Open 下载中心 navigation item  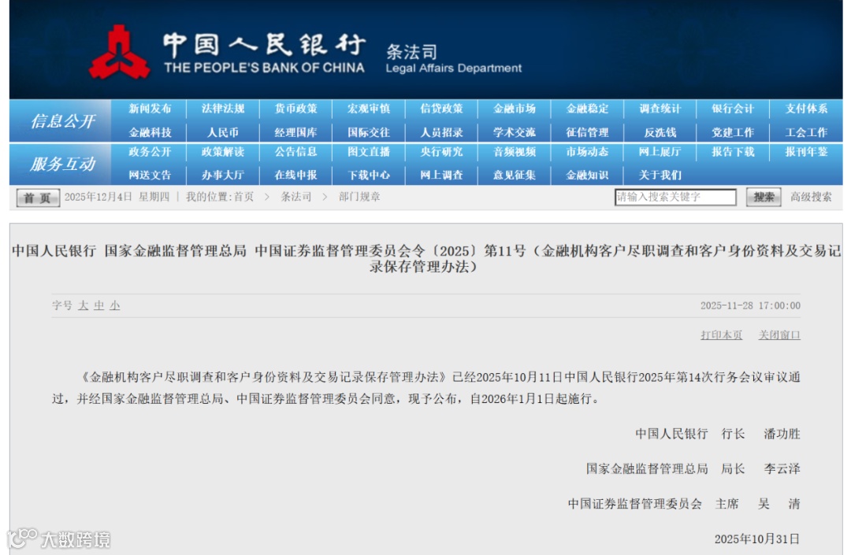point(369,175)
